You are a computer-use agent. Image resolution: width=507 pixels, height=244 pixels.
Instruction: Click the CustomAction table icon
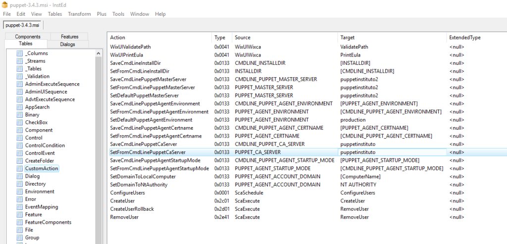[x=20, y=168]
